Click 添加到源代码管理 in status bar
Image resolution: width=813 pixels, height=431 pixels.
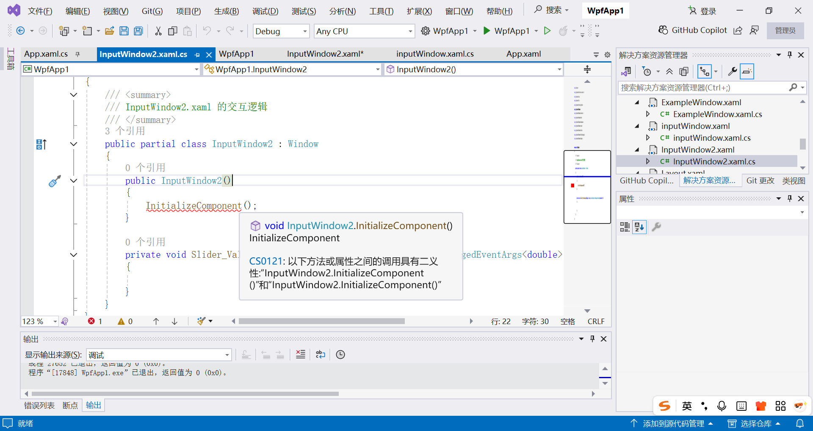click(672, 423)
